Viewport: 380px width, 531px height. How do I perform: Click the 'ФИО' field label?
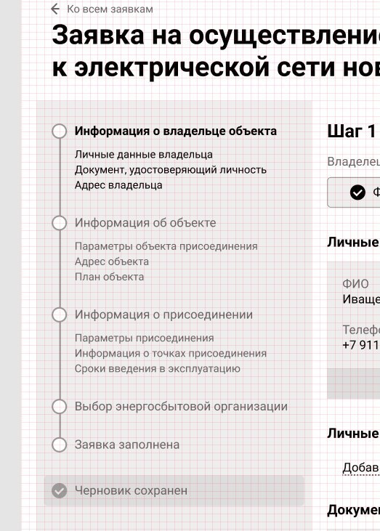(355, 284)
